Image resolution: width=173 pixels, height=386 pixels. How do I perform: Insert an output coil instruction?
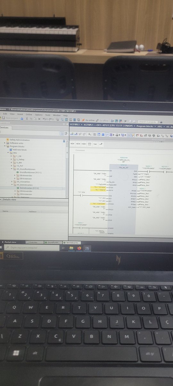click(x=84, y=144)
